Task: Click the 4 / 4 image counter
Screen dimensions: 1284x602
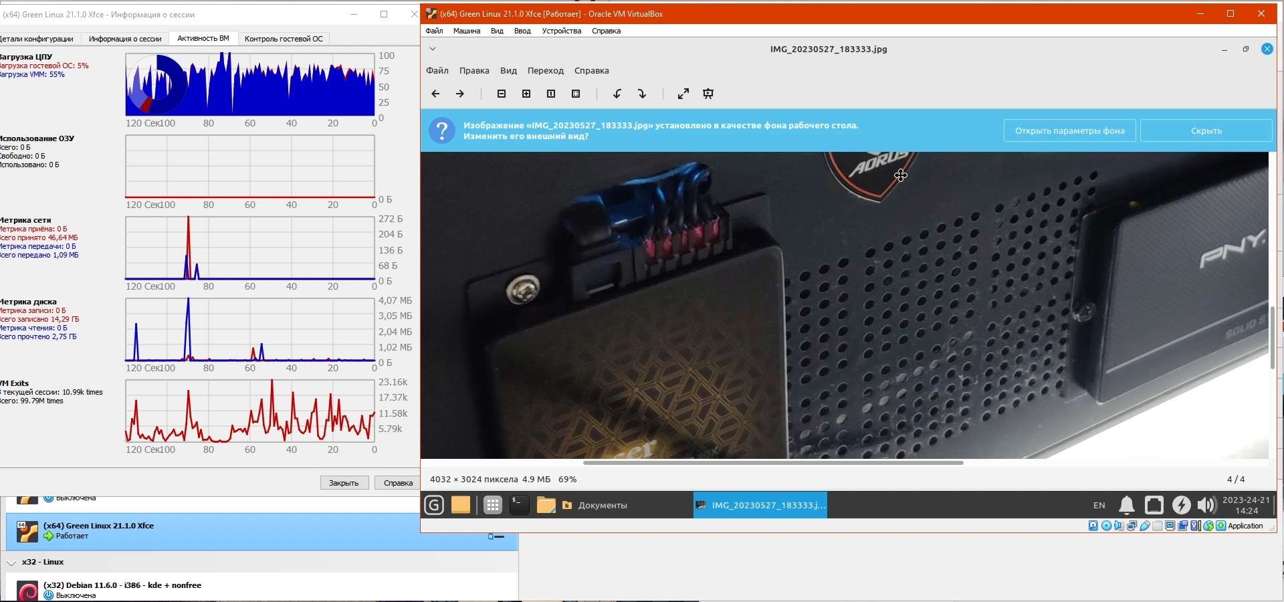Action: pos(1236,480)
